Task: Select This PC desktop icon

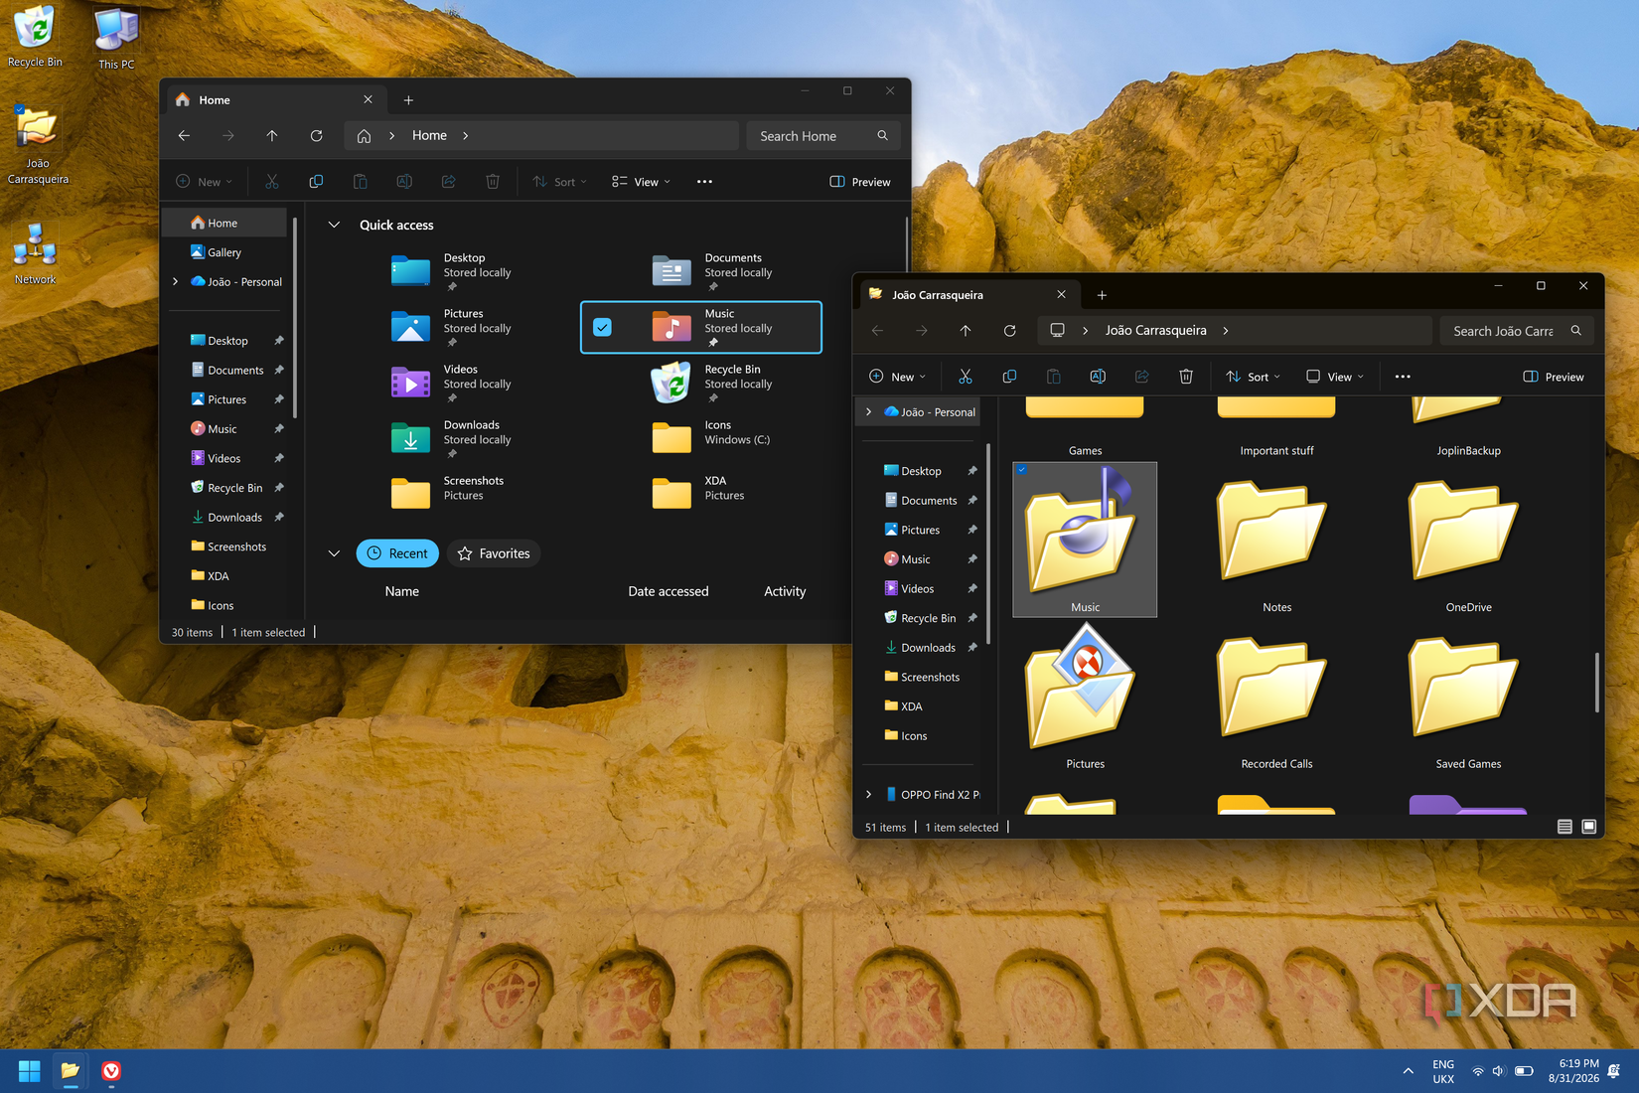Action: click(116, 38)
